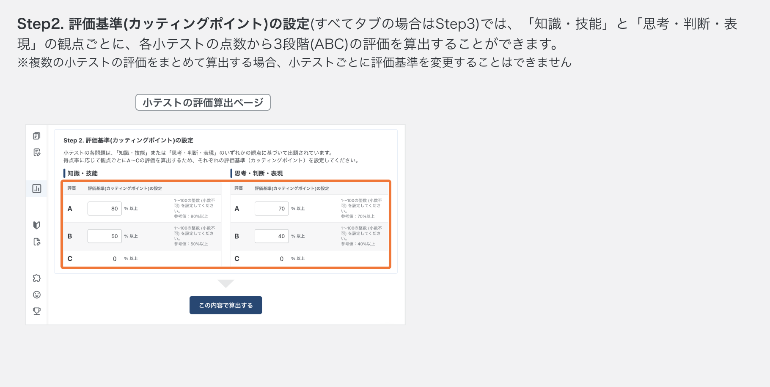770x387 pixels.
Task: Click the 参考値：80%以上 hint text
Action: pos(191,216)
